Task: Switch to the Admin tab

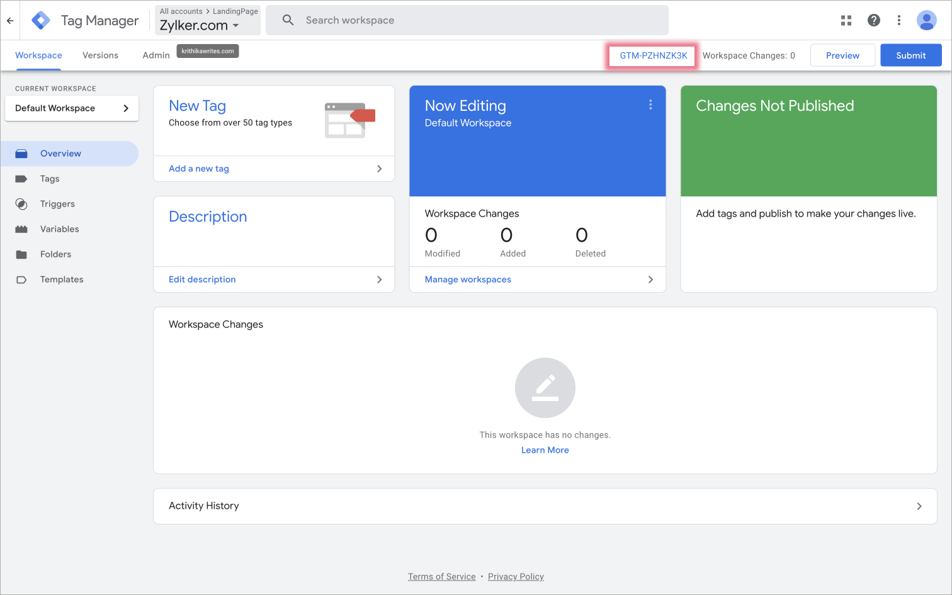Action: point(156,55)
